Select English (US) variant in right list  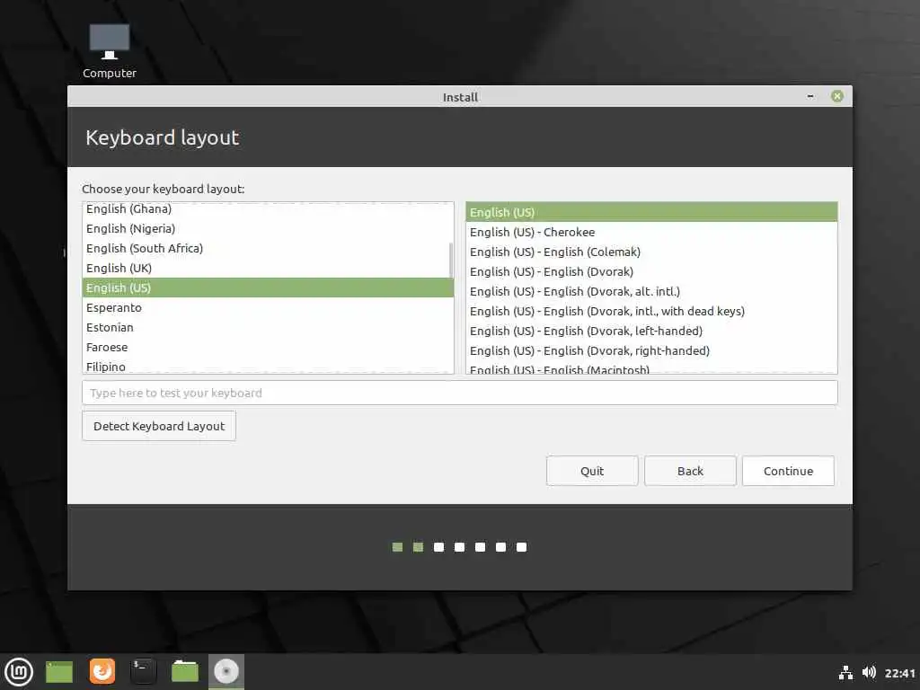pos(651,212)
